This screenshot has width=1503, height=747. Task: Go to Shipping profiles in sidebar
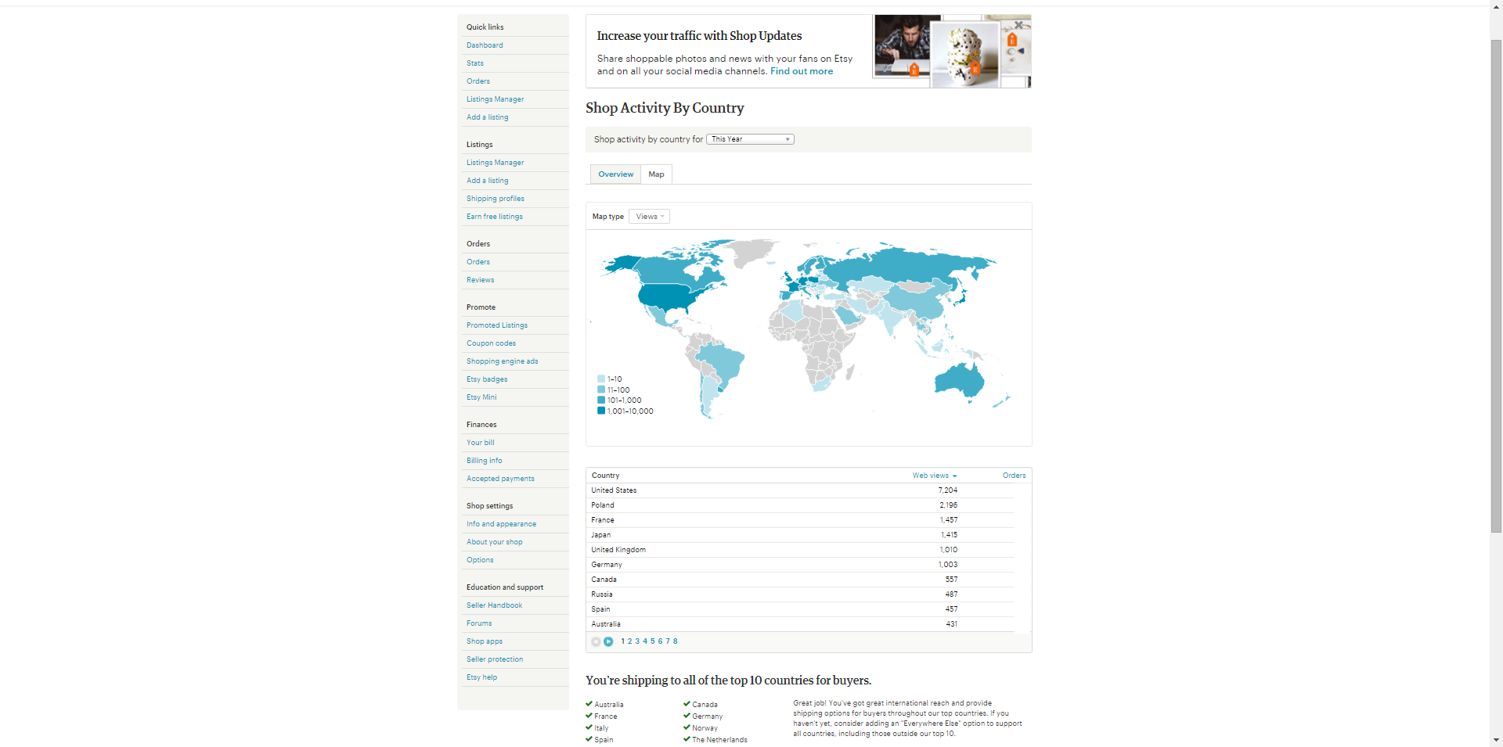point(496,199)
